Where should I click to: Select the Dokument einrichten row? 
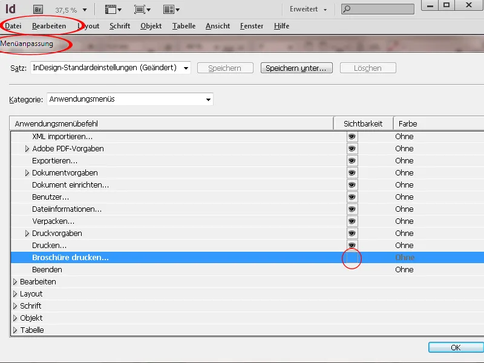pos(247,185)
